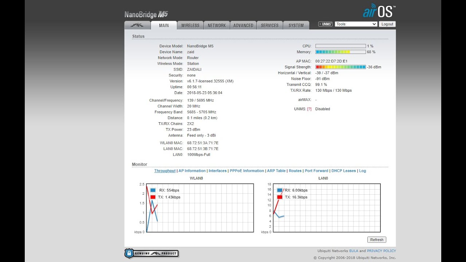Select TX/RX rate "130 Mbps / 130 Mbps"

point(333,90)
